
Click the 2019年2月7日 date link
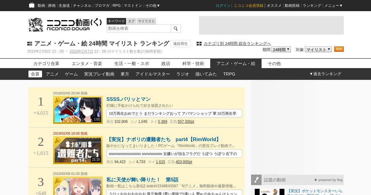[81, 51]
